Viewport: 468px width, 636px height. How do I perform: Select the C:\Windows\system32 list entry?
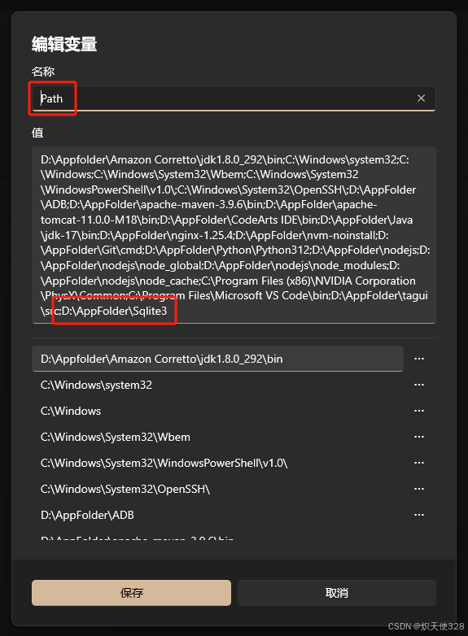pyautogui.click(x=217, y=385)
